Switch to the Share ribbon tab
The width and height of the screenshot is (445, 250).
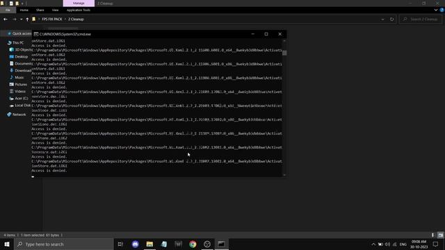click(40, 10)
